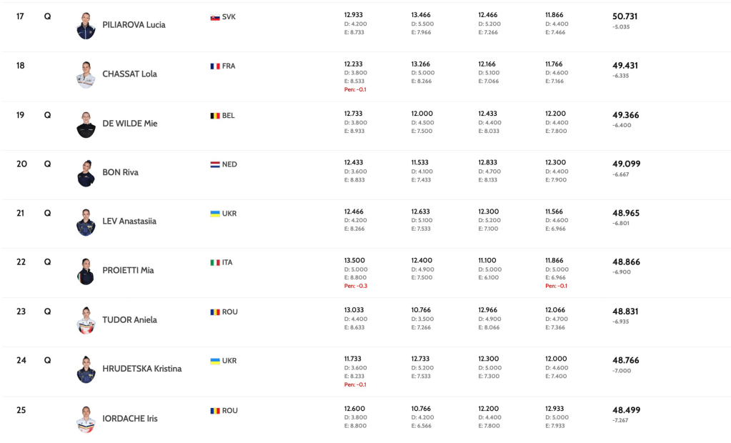Open CHASSAT Lola's profile picture
The image size is (731, 443).
point(86,75)
